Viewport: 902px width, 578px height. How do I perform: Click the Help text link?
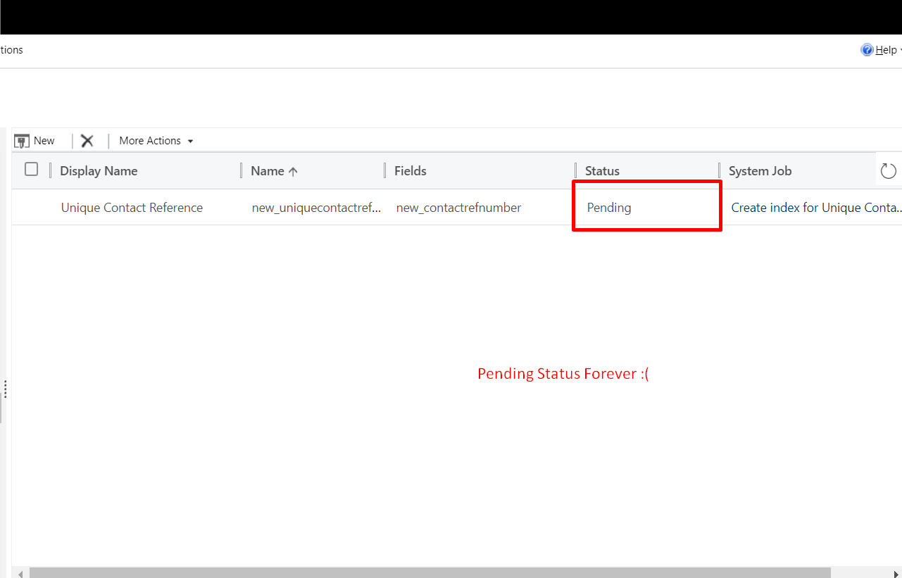click(886, 50)
